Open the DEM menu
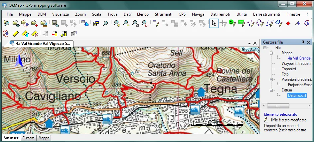The image size is (314, 142). 42,14
